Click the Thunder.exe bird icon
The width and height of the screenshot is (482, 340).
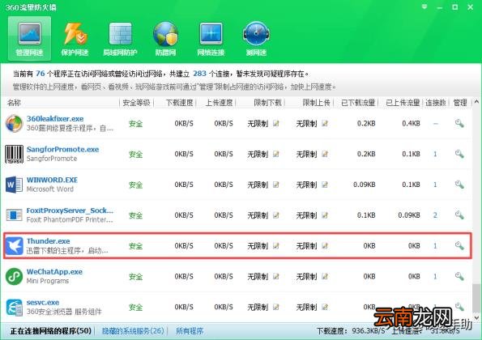pyautogui.click(x=14, y=246)
